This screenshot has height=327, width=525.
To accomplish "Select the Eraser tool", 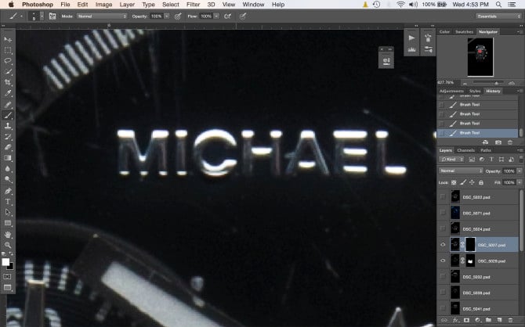I will pyautogui.click(x=8, y=147).
